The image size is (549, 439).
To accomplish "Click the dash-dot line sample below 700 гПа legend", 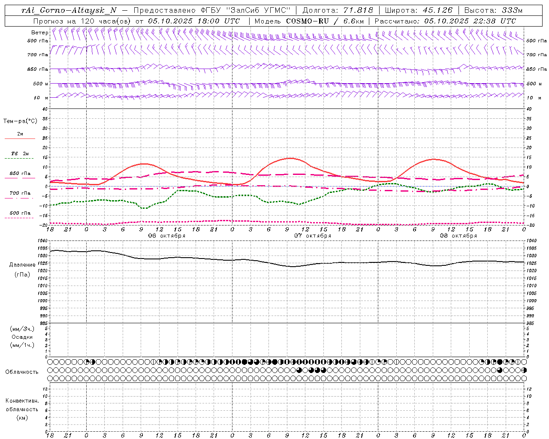I will coord(19,198).
